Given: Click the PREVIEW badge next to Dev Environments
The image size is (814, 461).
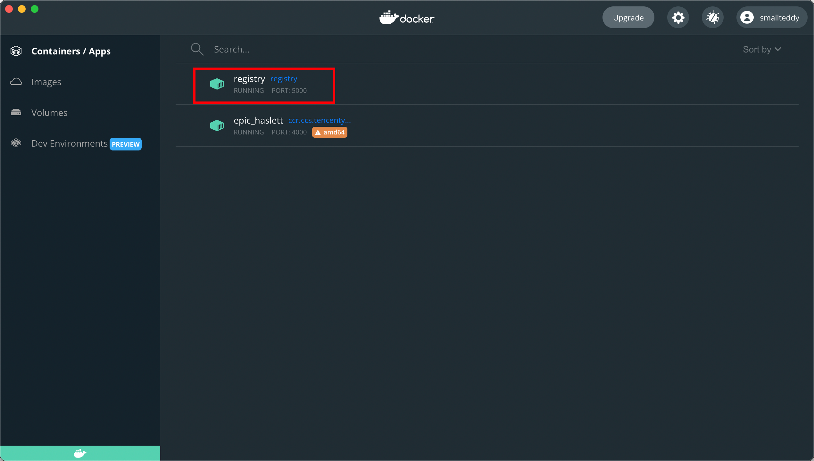Looking at the screenshot, I should 125,144.
